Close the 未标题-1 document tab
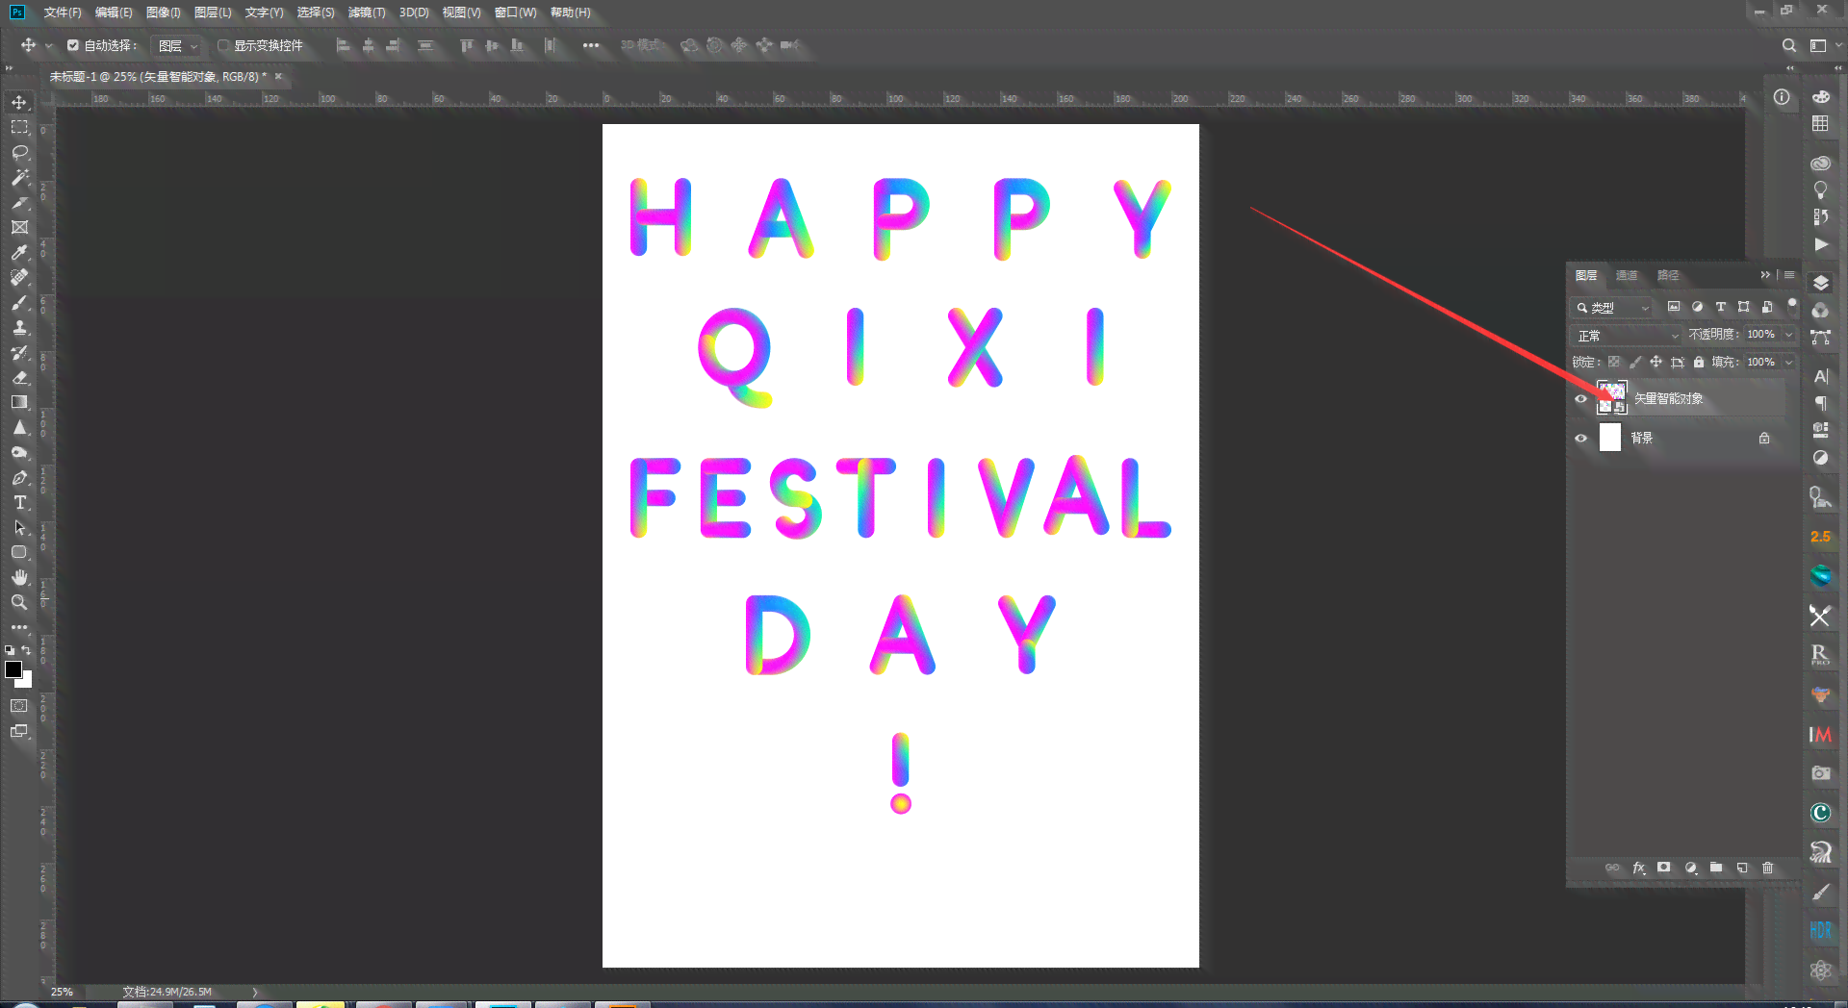This screenshot has height=1008, width=1848. [279, 76]
